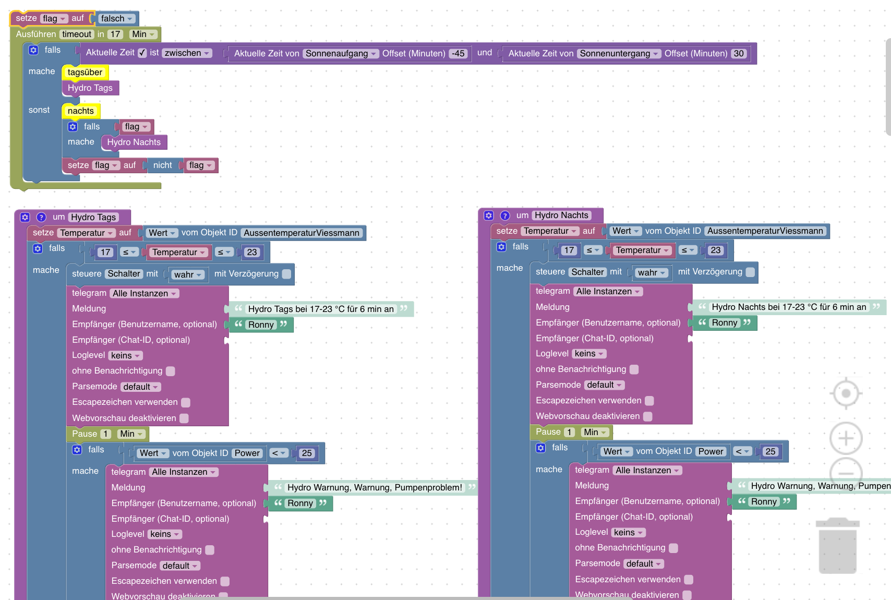
Task: Click the 'Power' object ID in Hydro Tags
Action: click(247, 453)
